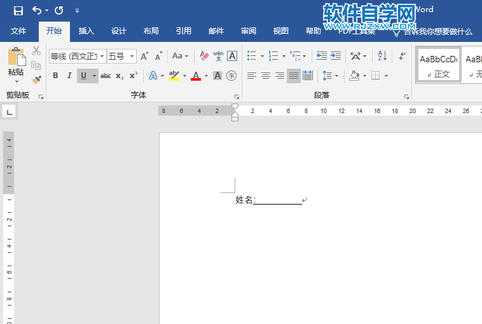482x324 pixels.
Task: Increase the font size
Action: tap(144, 56)
